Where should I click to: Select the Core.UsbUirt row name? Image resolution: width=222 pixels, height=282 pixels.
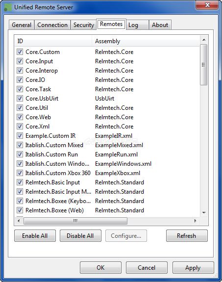pyautogui.click(x=42, y=99)
